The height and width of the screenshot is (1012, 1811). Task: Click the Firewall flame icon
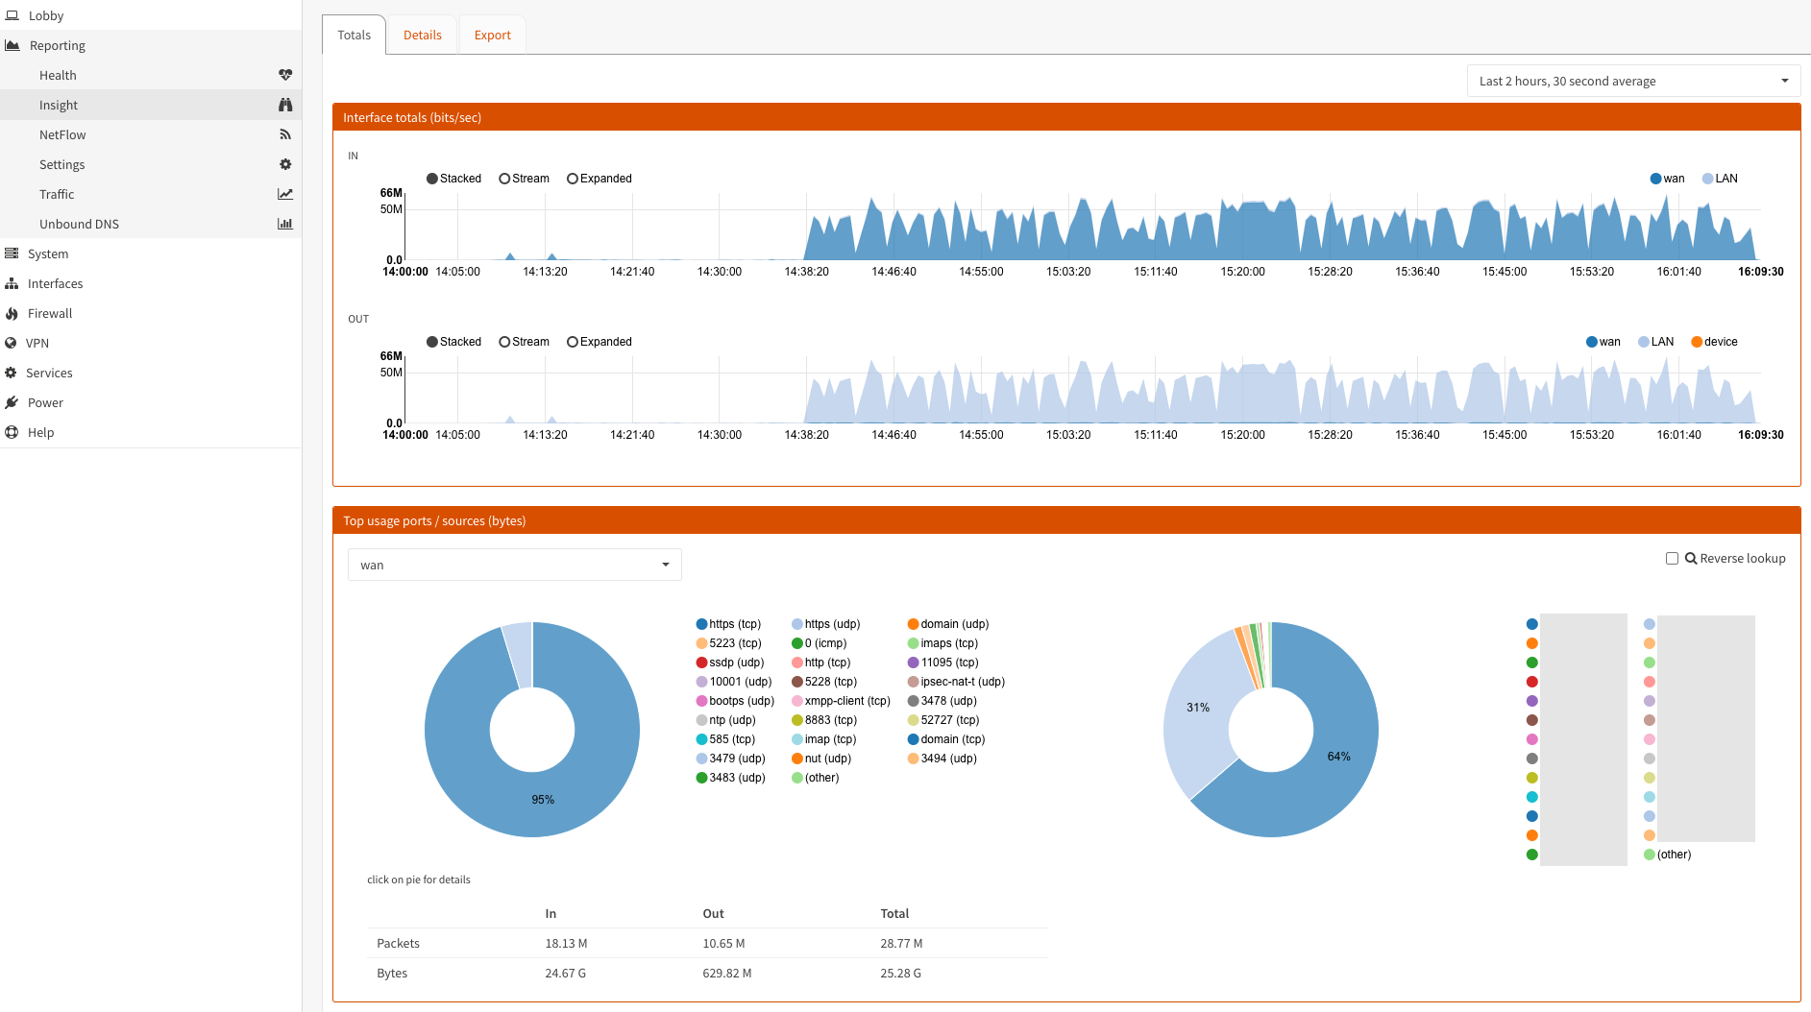pyautogui.click(x=12, y=313)
